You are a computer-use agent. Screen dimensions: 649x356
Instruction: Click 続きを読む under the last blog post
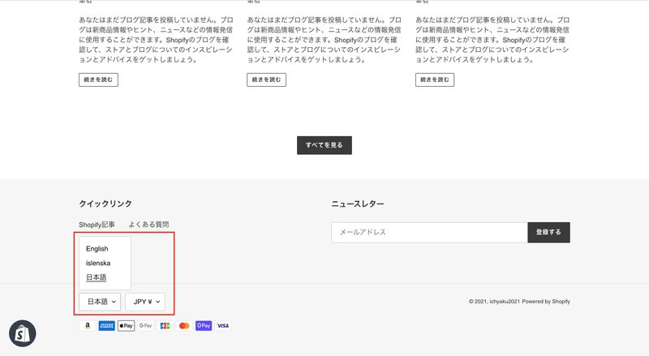click(435, 80)
